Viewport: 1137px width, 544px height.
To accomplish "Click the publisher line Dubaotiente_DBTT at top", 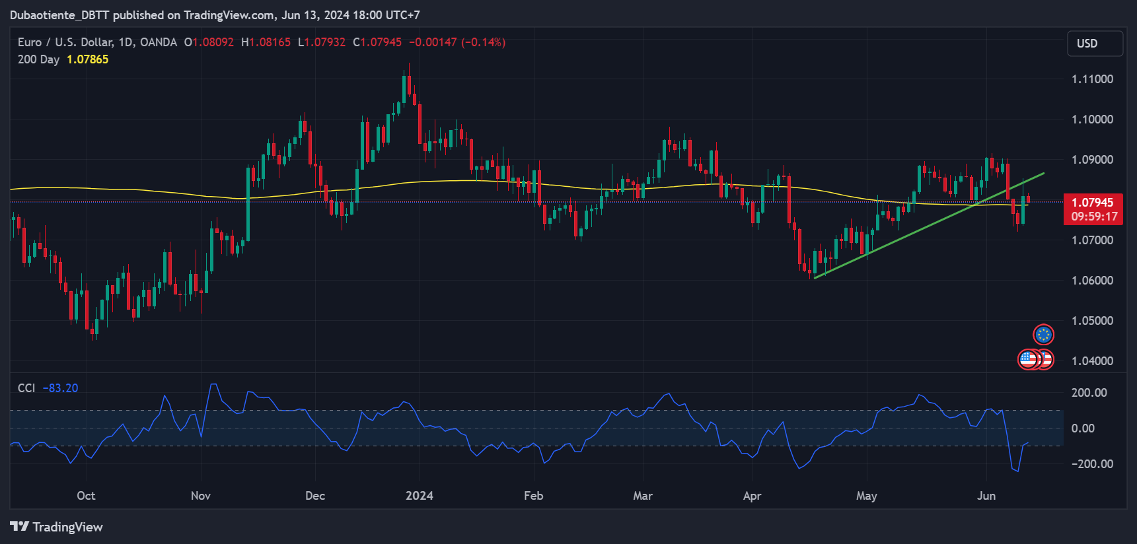I will (x=215, y=15).
